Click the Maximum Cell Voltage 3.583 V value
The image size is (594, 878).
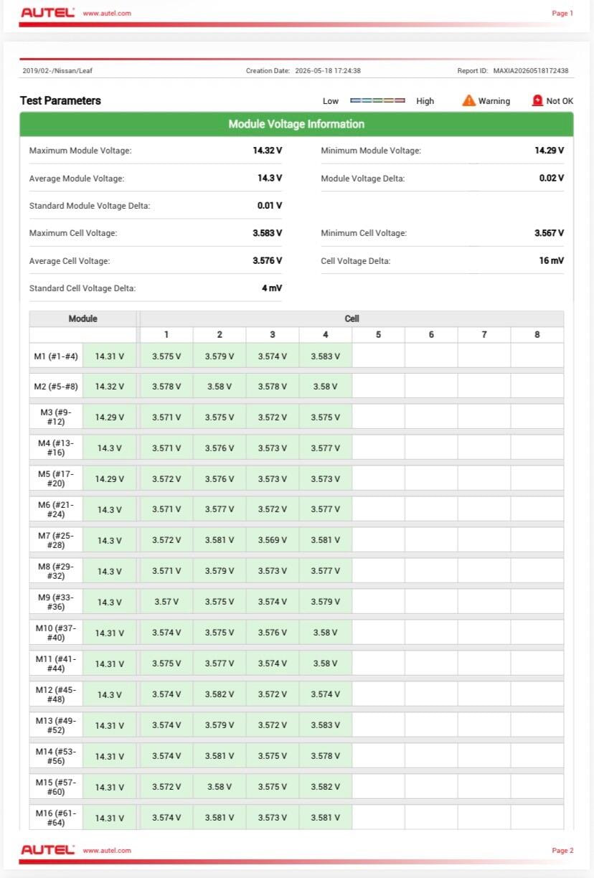[267, 233]
